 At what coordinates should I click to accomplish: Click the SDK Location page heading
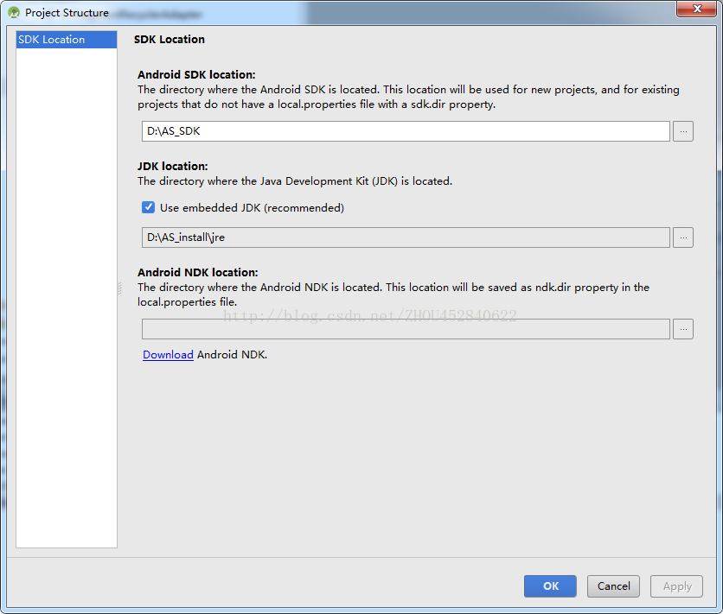pos(170,40)
